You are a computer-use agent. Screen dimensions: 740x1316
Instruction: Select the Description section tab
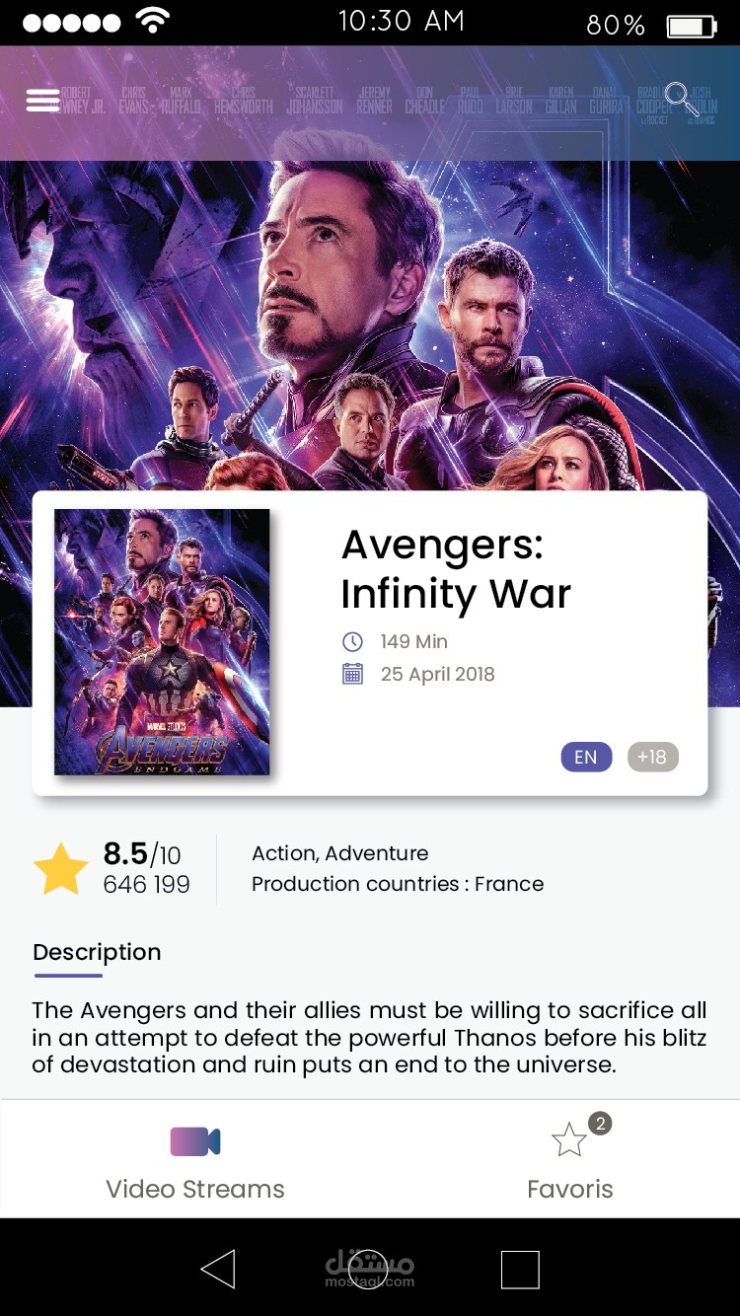pyautogui.click(x=97, y=953)
